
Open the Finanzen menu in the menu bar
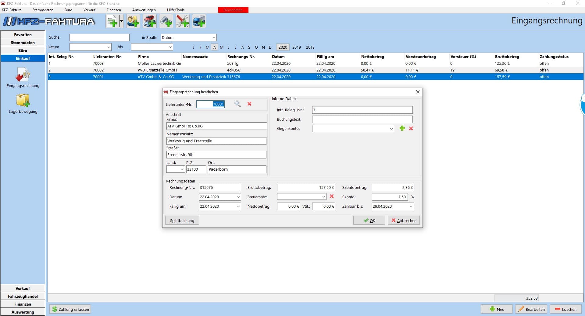point(114,10)
